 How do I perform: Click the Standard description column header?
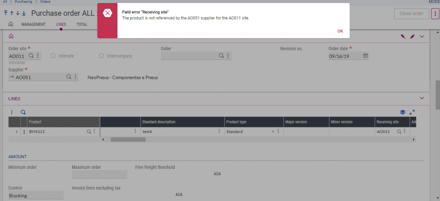tap(182, 122)
